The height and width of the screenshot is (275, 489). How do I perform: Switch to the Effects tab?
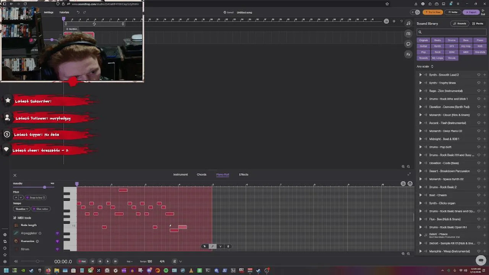point(243,175)
